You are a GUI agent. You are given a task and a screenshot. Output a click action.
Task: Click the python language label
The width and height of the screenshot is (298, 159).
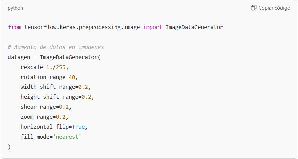(15, 8)
